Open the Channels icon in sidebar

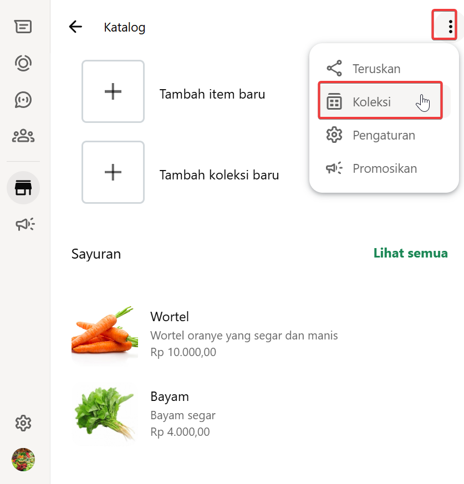[x=23, y=100]
